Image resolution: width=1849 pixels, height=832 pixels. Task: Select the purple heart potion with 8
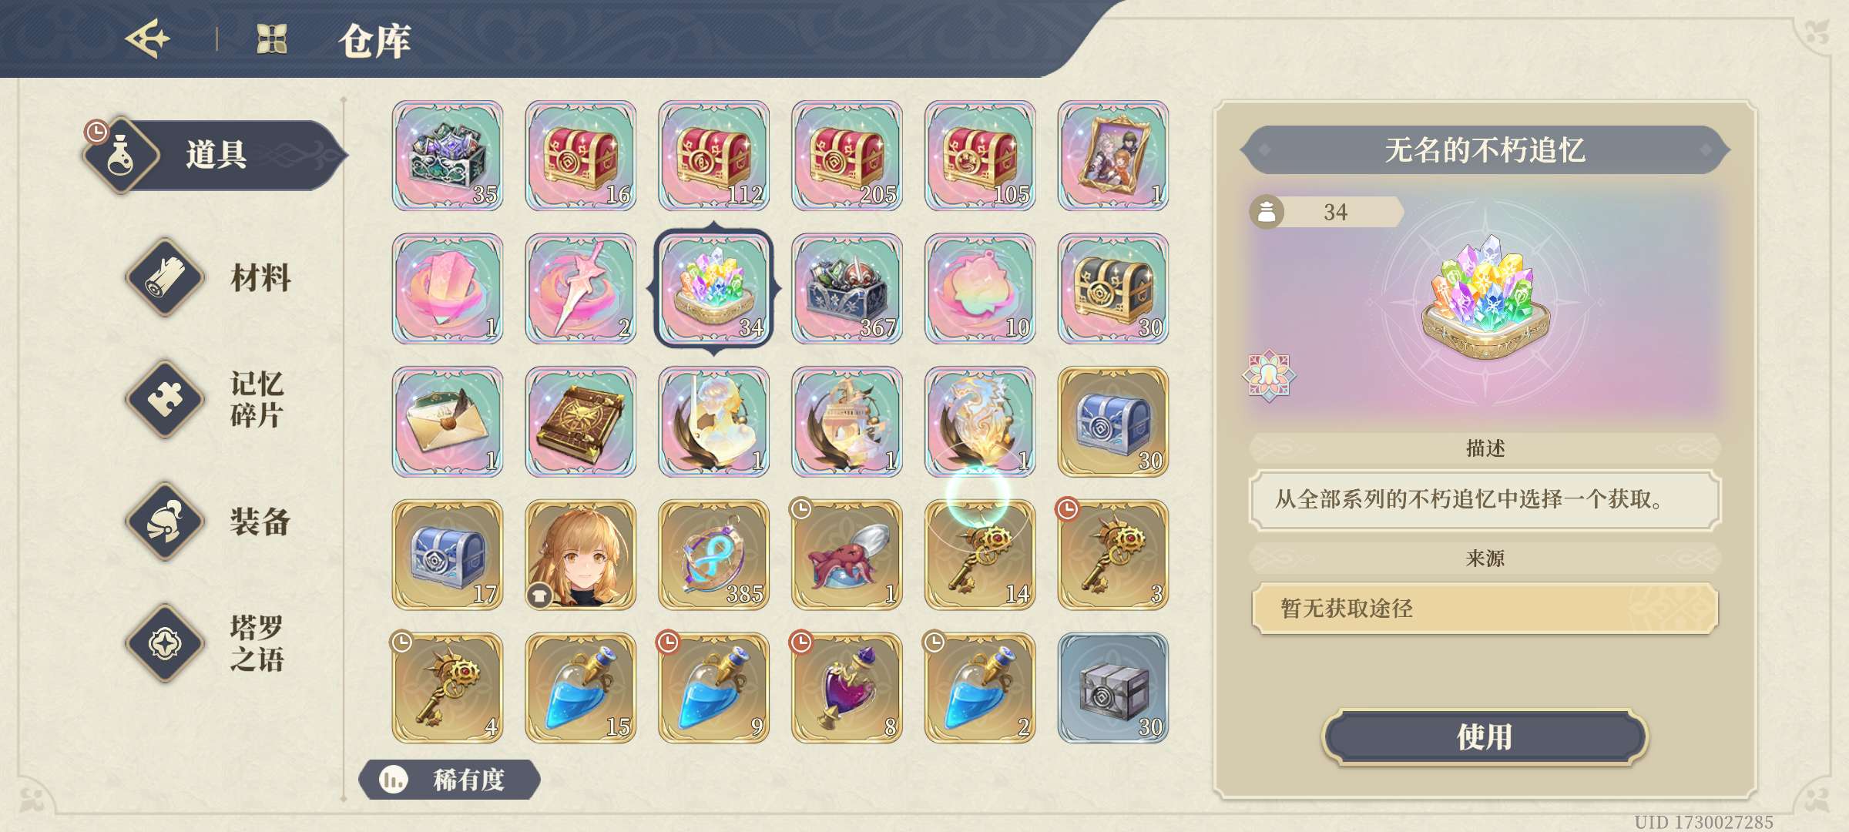pyautogui.click(x=847, y=688)
